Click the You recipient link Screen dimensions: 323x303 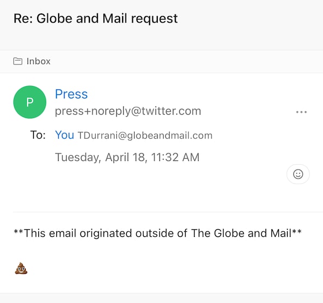[64, 135]
